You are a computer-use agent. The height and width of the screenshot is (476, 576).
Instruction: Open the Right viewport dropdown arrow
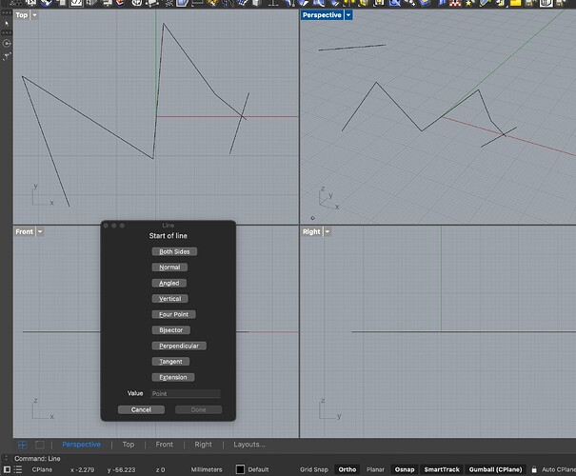pyautogui.click(x=327, y=231)
